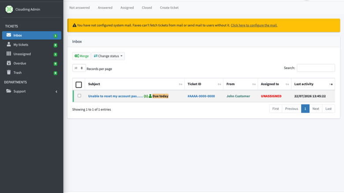Image resolution: width=344 pixels, height=193 pixels.
Task: Follow the configure the mail link
Action: 254,25
